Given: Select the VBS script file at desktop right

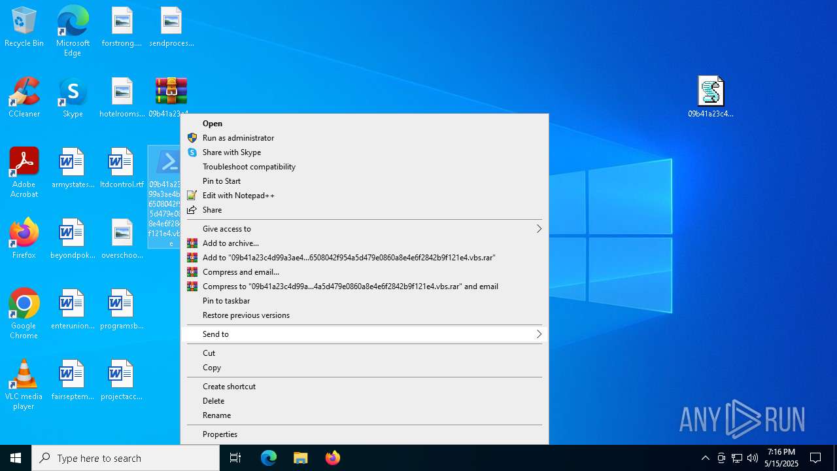Looking at the screenshot, I should click(711, 97).
